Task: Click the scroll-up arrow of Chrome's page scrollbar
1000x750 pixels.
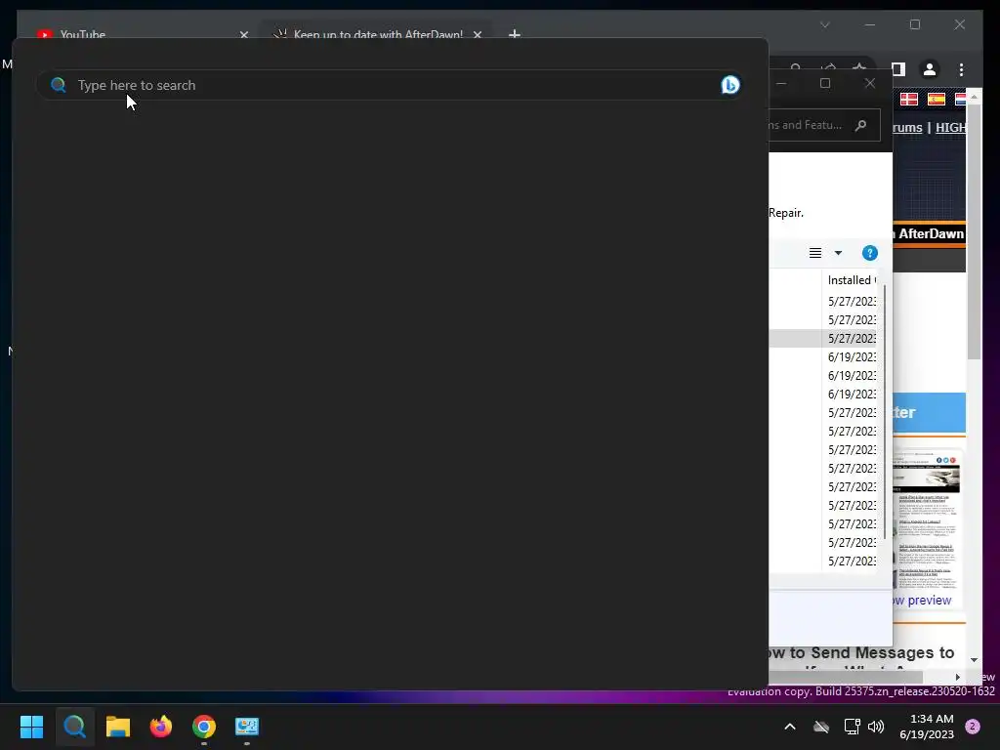Action: (x=974, y=97)
